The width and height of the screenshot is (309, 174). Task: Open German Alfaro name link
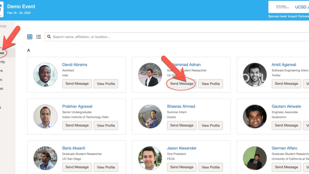(x=284, y=148)
